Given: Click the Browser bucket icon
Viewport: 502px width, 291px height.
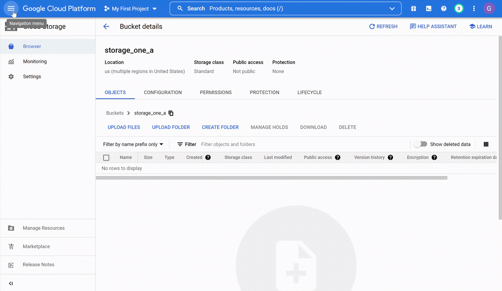Looking at the screenshot, I should pos(11,46).
